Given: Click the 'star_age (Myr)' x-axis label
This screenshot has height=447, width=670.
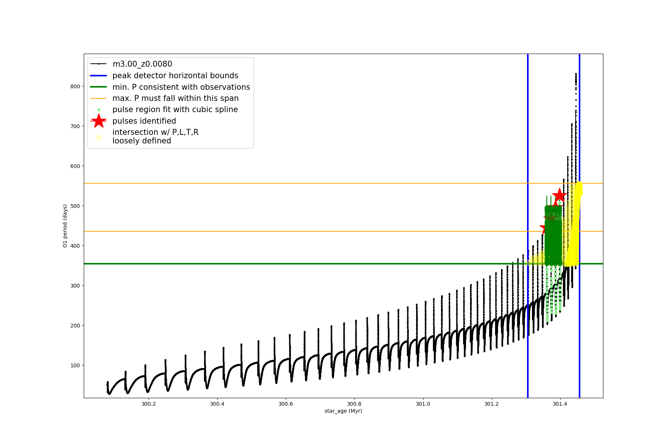Looking at the screenshot, I should click(343, 411).
